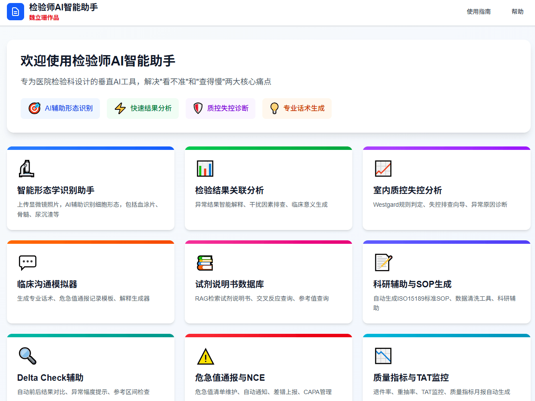Click the microscope icon on 智能形态学识别助手 card
Image resolution: width=535 pixels, height=401 pixels.
[26, 169]
